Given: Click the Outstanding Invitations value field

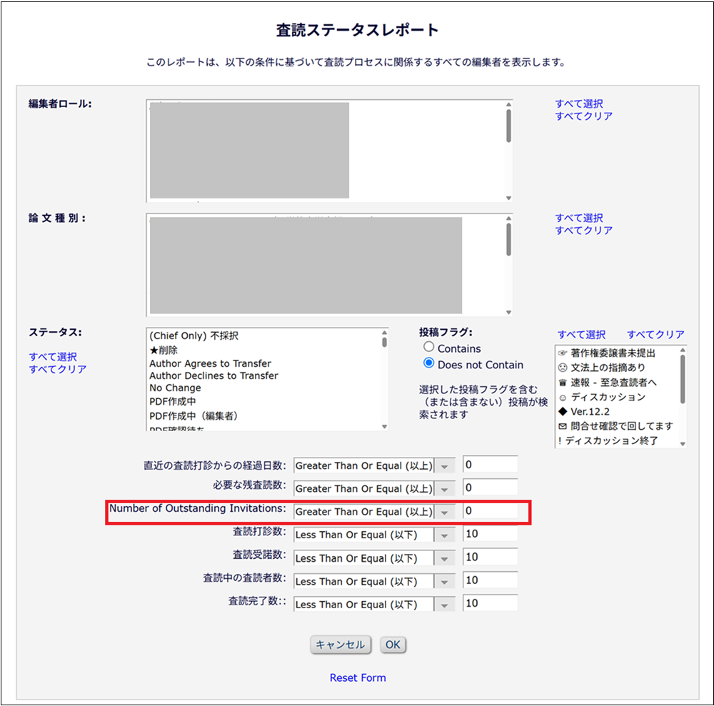Looking at the screenshot, I should pos(491,510).
